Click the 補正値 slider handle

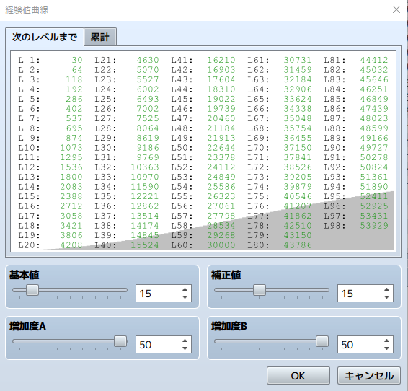point(260,290)
